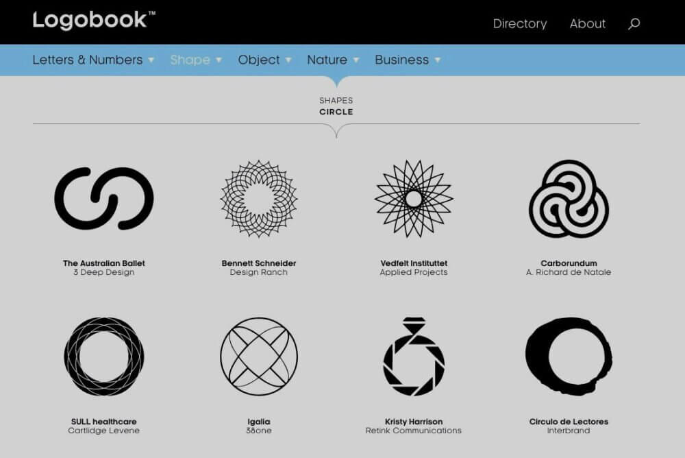Open the About page

[587, 23]
